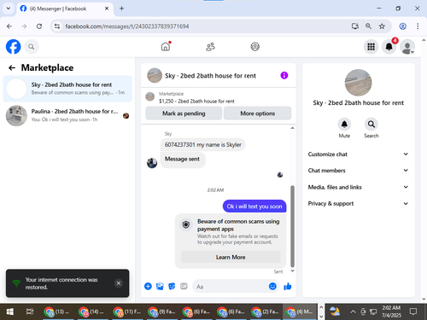
Task: Open Facebook search magnifier
Action: click(x=32, y=47)
